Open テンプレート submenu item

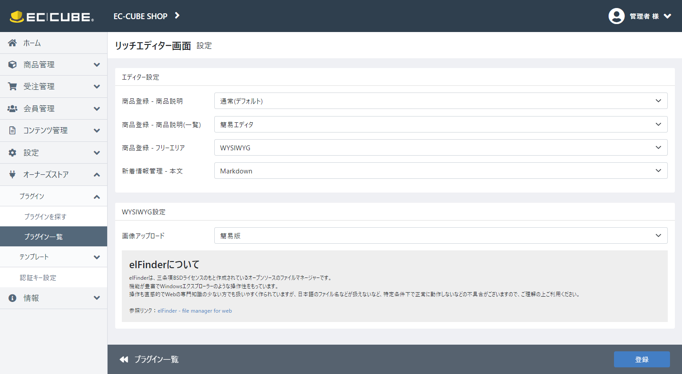53,257
